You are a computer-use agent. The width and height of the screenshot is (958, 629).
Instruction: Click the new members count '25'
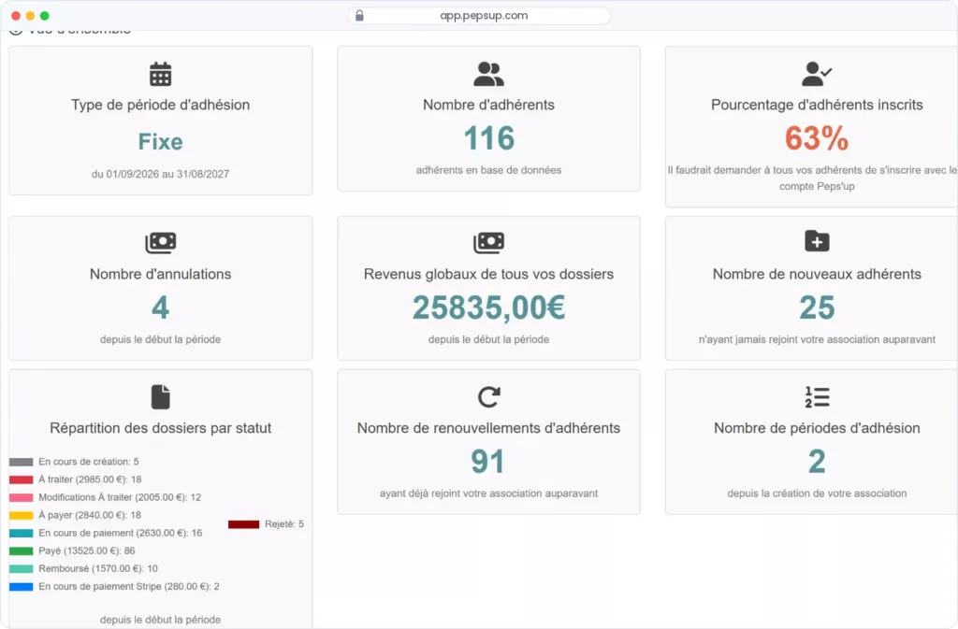(817, 307)
